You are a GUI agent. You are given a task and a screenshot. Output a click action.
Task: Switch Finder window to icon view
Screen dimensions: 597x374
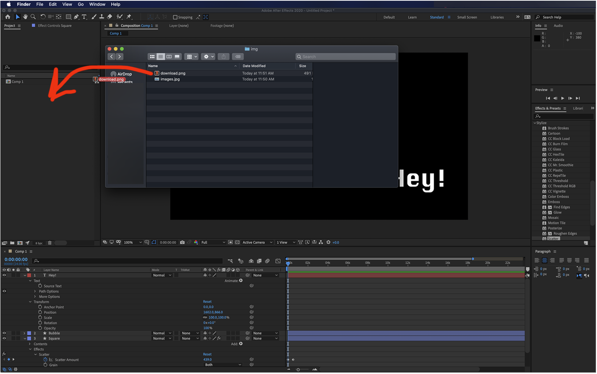click(152, 57)
